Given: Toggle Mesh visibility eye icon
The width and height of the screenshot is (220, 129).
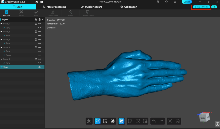Looking at the screenshot, I should 40,67.
